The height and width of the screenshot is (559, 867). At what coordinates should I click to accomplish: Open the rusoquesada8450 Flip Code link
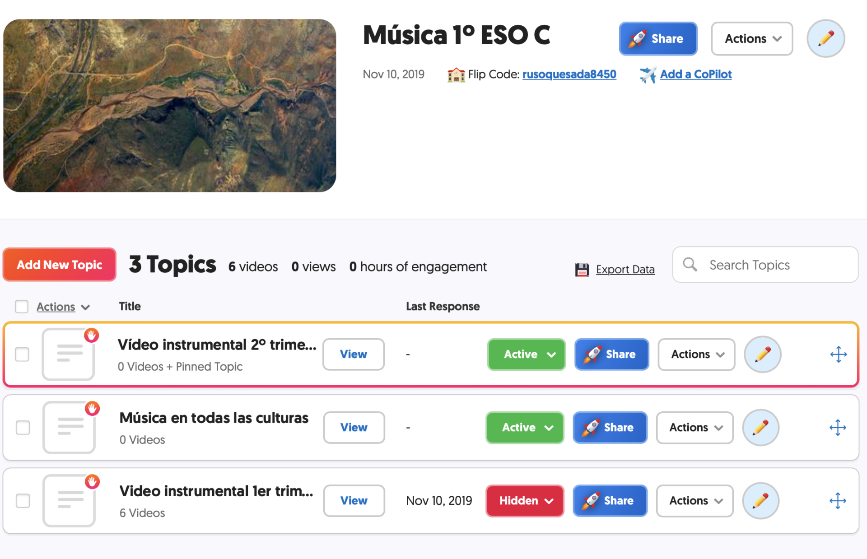pos(569,74)
